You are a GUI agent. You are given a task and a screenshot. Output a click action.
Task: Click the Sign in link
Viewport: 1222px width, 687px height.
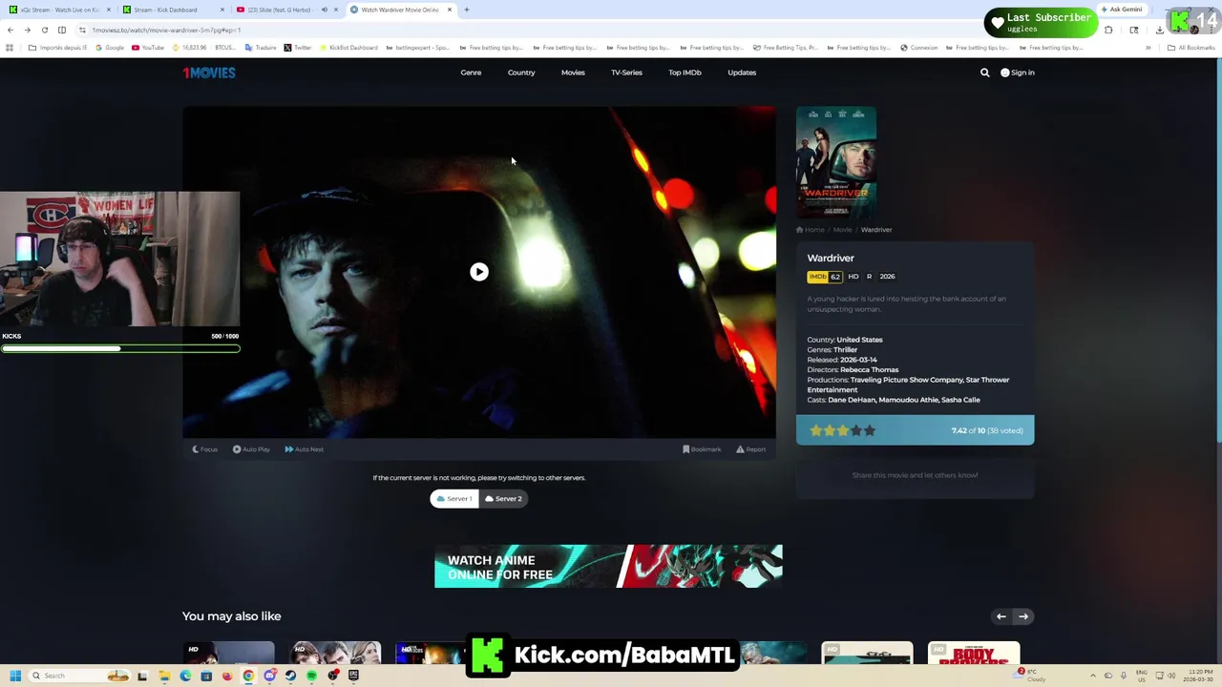coord(1018,73)
